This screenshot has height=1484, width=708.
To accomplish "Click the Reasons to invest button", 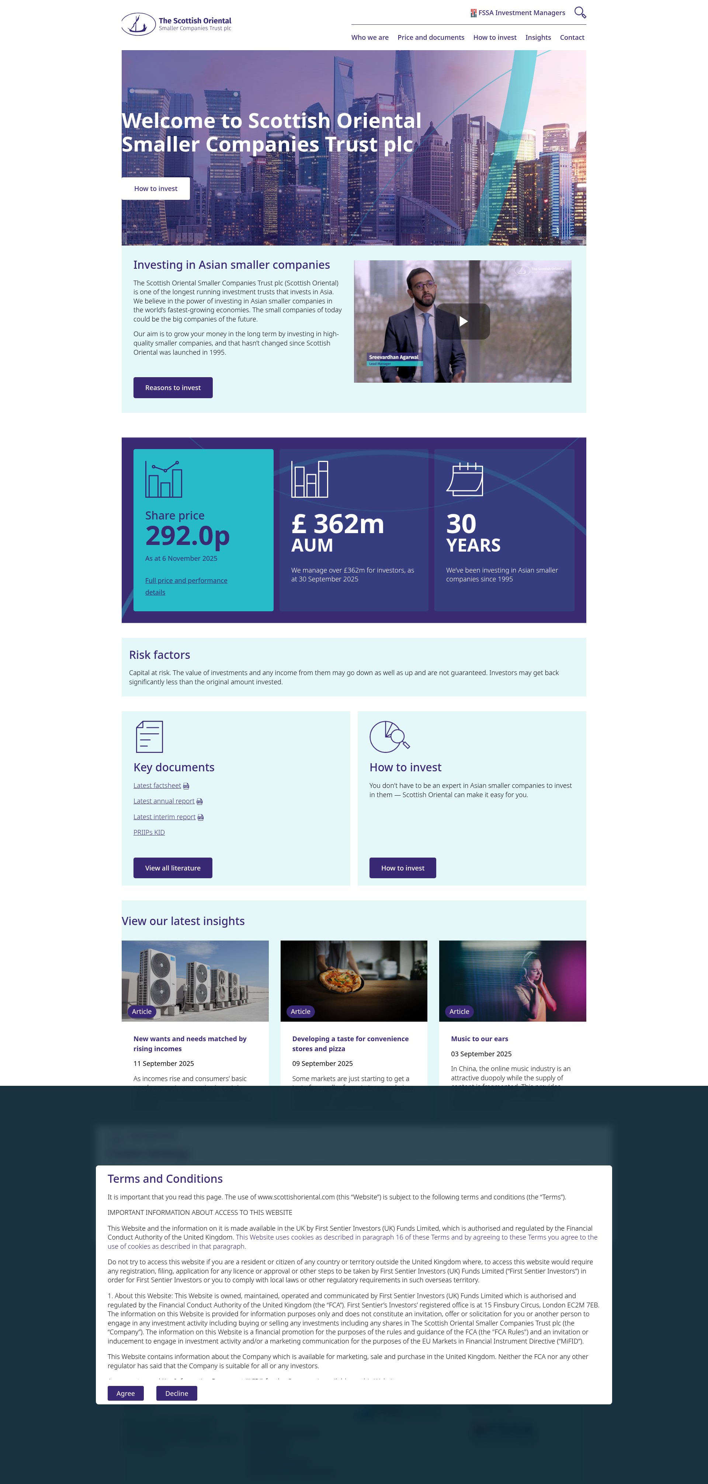I will (173, 388).
